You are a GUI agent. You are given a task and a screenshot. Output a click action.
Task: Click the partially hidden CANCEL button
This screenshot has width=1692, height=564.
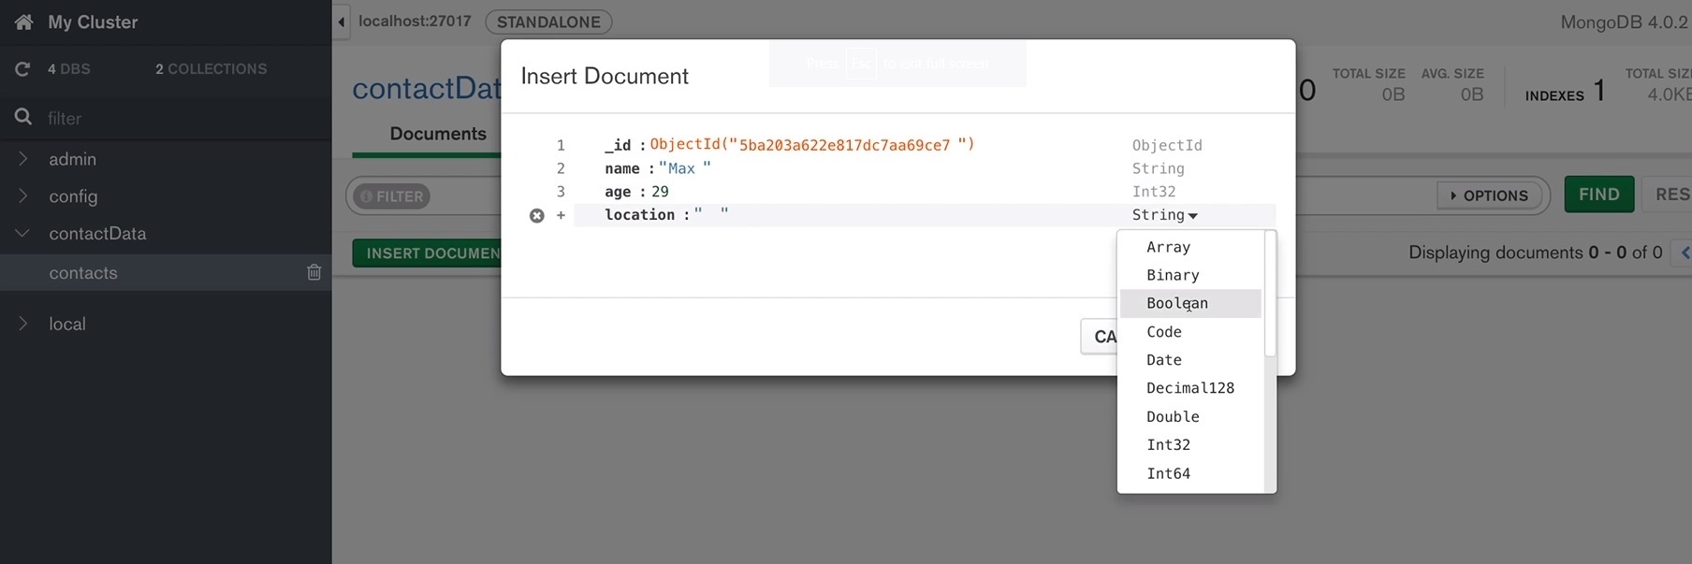(x=1100, y=337)
